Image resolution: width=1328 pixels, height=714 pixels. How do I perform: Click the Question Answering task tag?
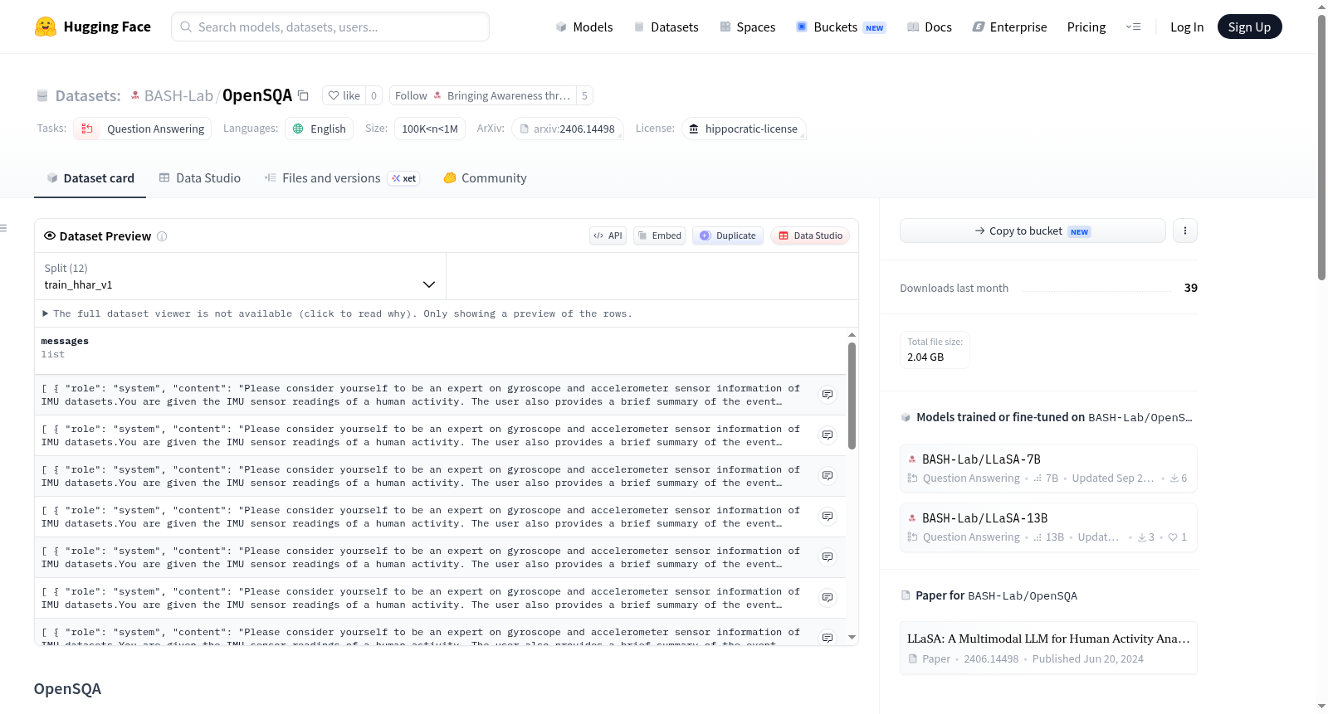142,129
